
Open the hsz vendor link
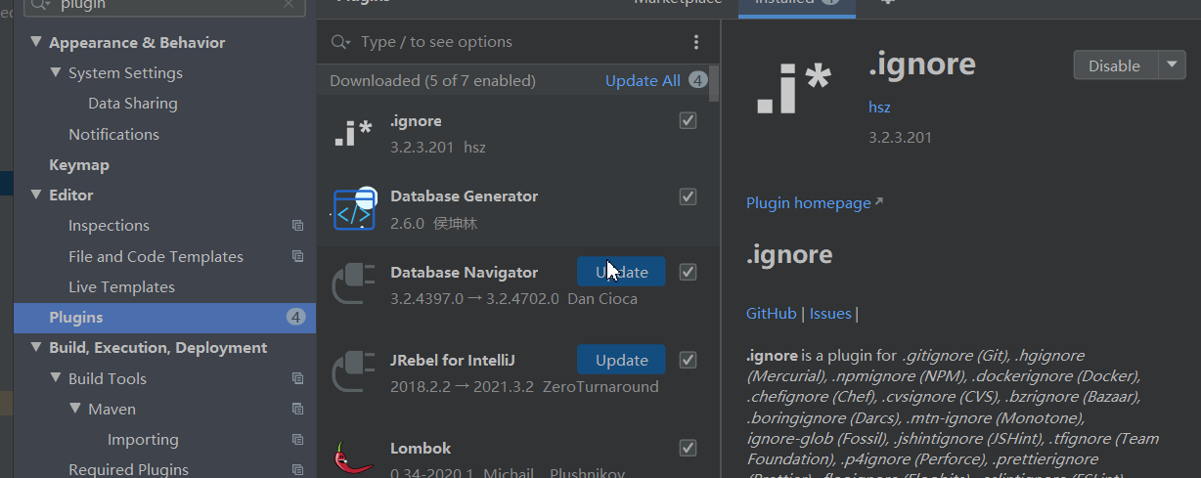pyautogui.click(x=879, y=108)
